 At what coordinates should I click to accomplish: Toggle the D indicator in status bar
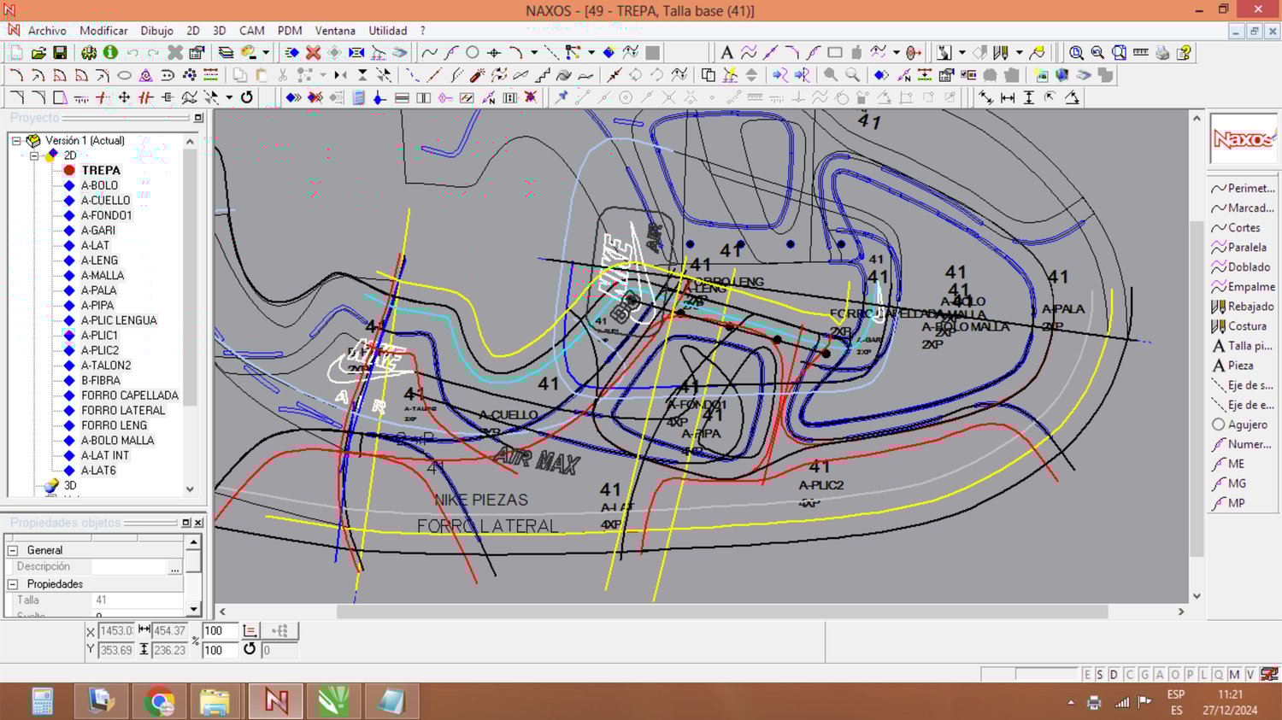(x=1114, y=675)
